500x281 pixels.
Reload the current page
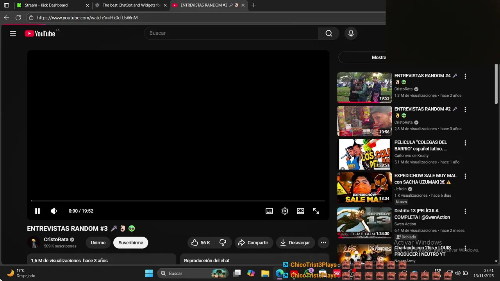[18, 18]
